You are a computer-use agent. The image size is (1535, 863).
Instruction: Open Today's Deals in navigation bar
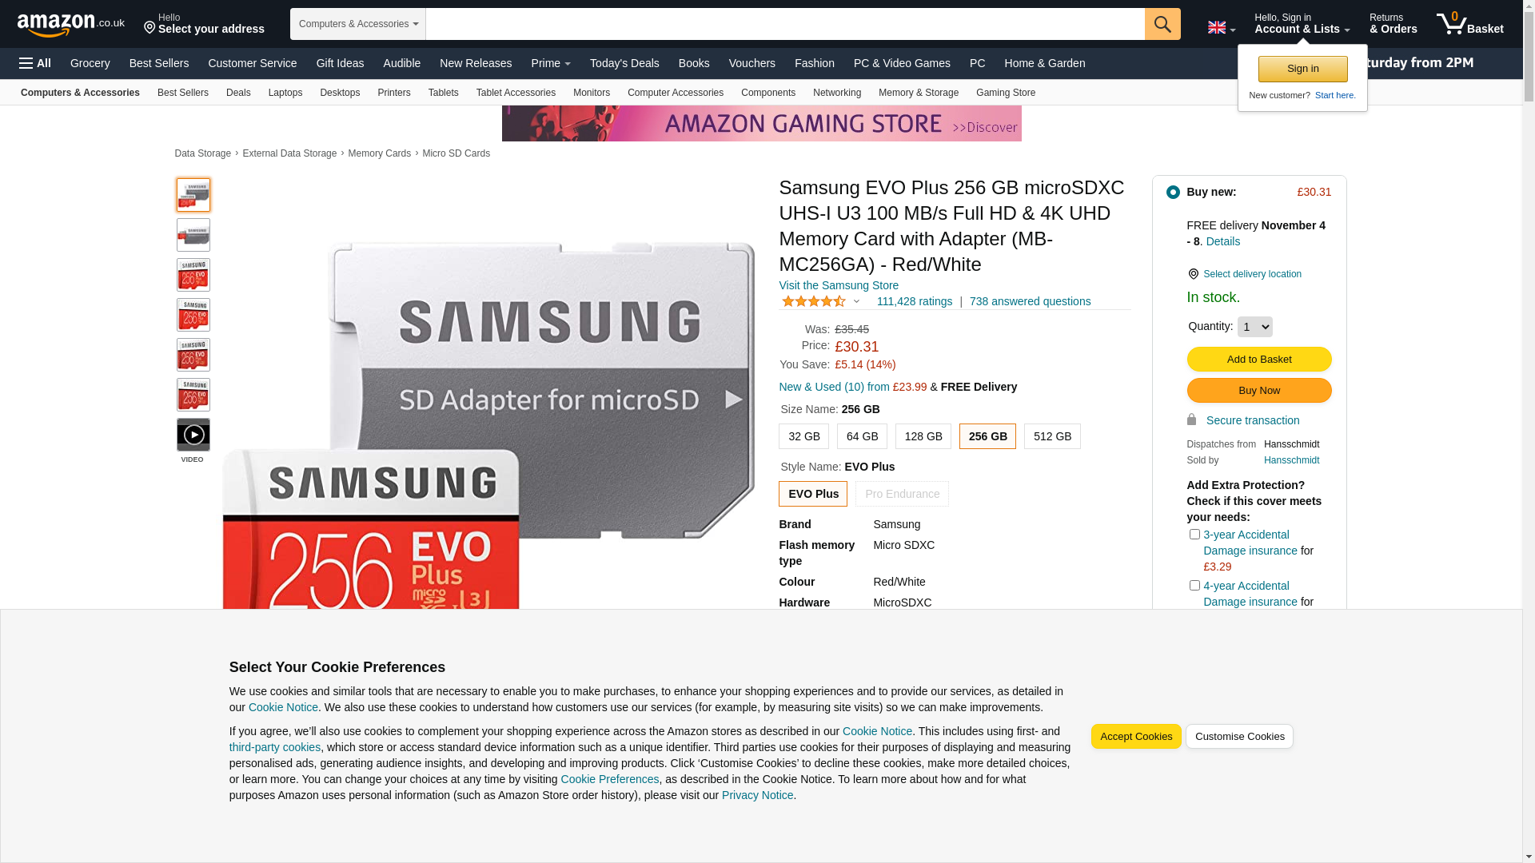coord(624,63)
